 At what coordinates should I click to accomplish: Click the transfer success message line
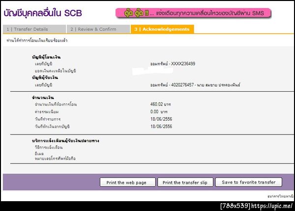pos(37,40)
